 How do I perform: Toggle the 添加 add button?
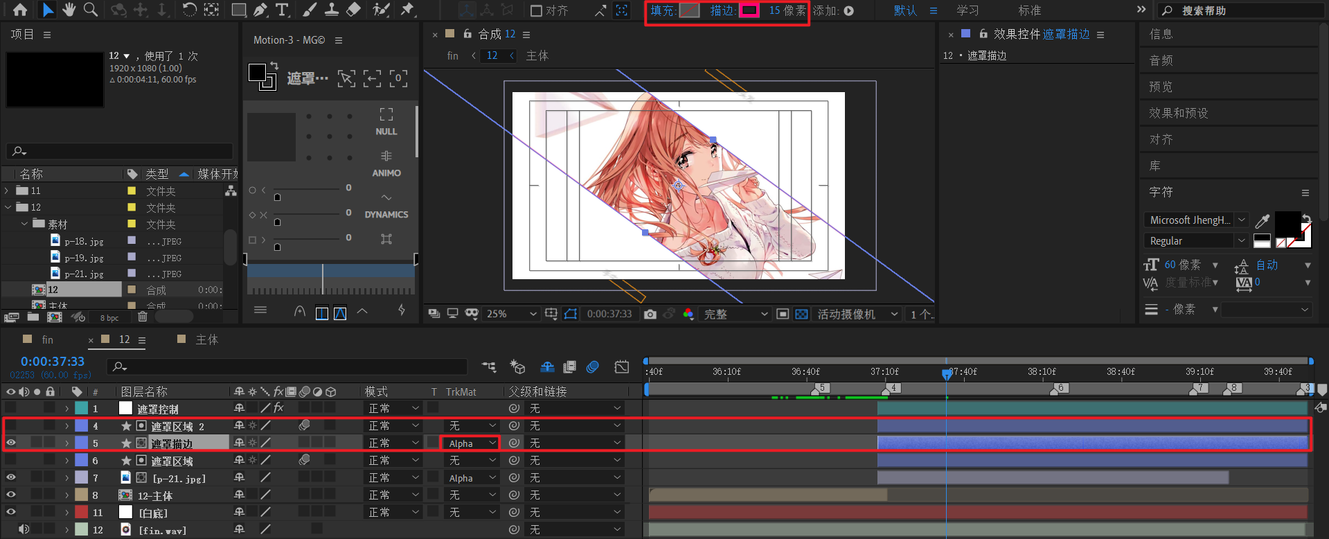click(x=849, y=10)
